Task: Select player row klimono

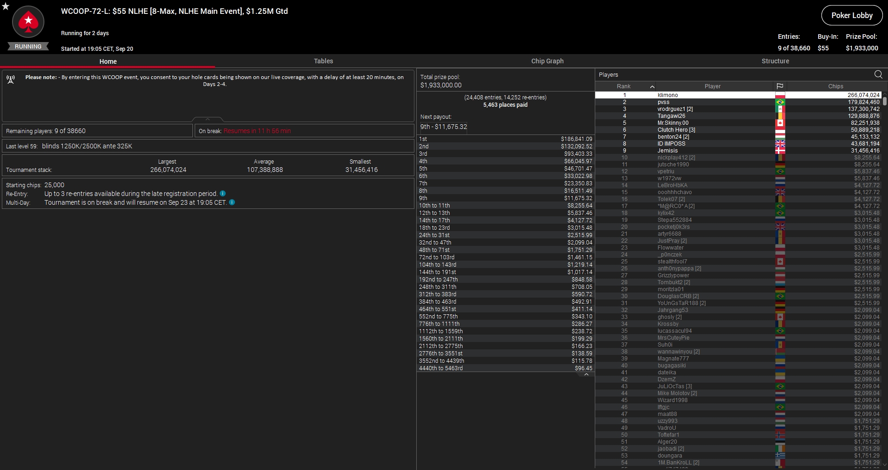Action: pos(738,95)
